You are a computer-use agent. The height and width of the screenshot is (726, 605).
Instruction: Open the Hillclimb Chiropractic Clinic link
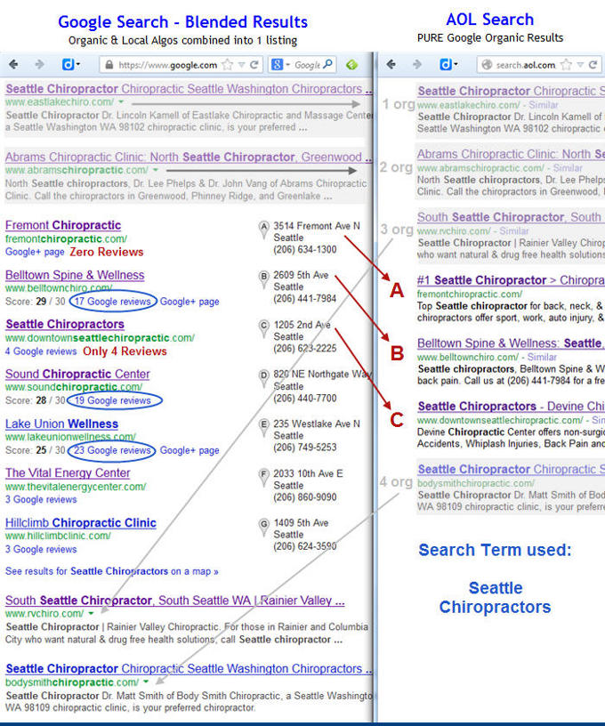[81, 523]
